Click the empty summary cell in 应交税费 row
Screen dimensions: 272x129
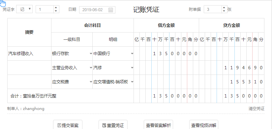(29, 82)
